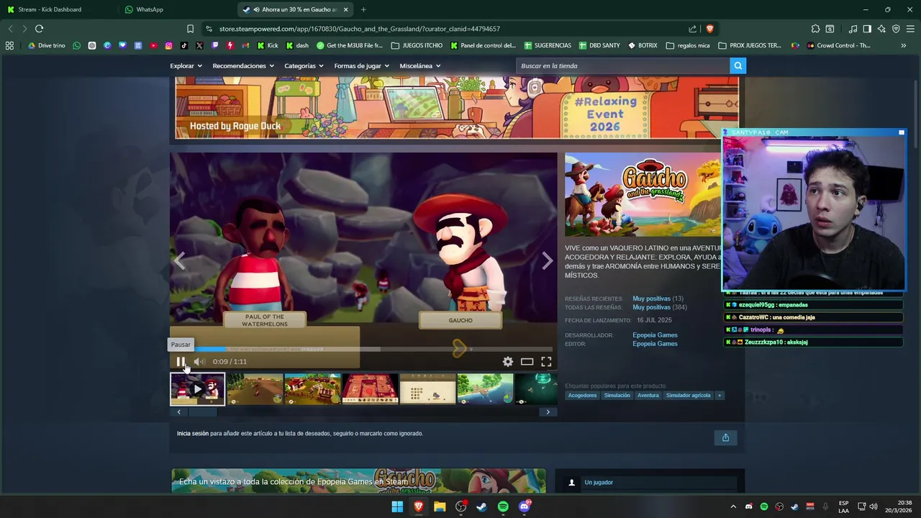Click the 'Inicia sesión' link
Viewport: 921px width, 518px height.
click(x=193, y=434)
